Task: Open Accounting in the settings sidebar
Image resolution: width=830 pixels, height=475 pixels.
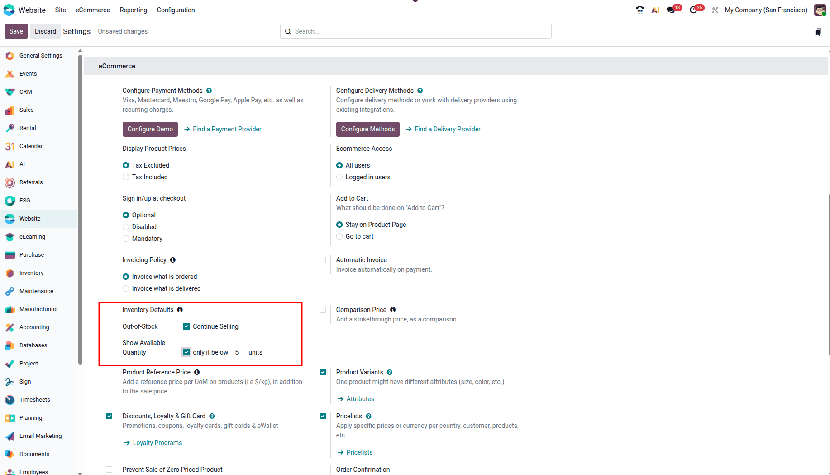Action: pyautogui.click(x=38, y=327)
